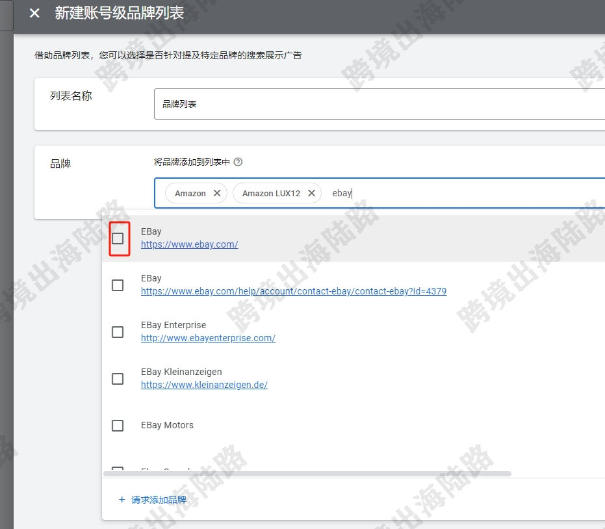Click the EBay Enterprise name text

[174, 326]
